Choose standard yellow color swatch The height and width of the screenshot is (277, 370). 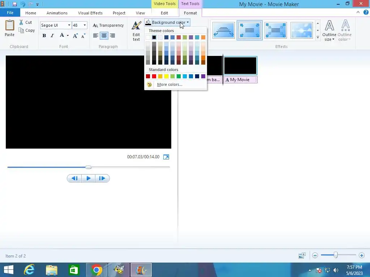point(166,76)
